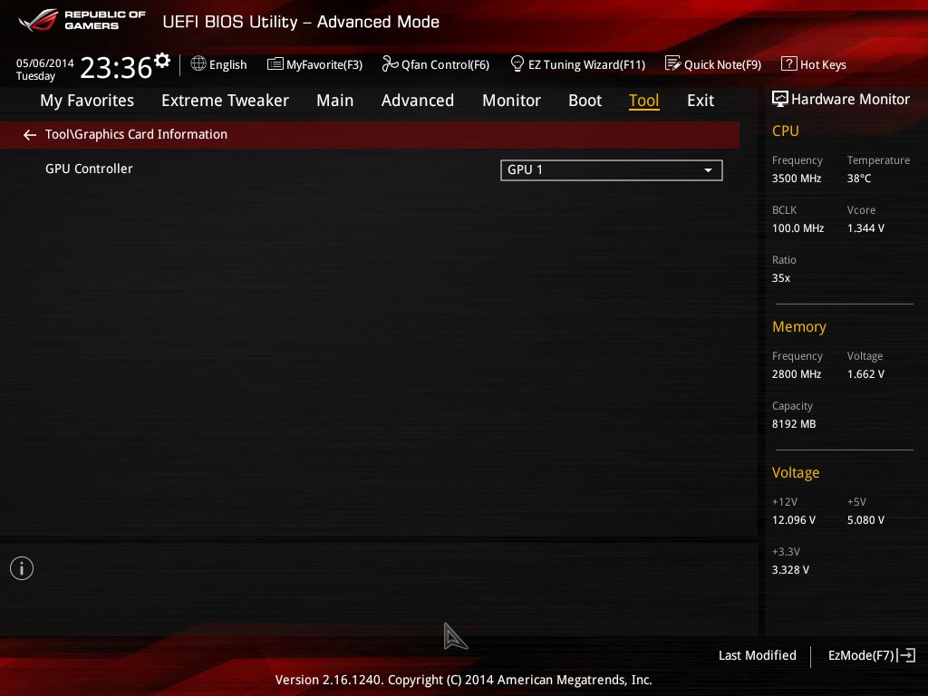Click the Version 2.16.1240 copyright text
Screen dimensions: 928x696
pos(463,680)
